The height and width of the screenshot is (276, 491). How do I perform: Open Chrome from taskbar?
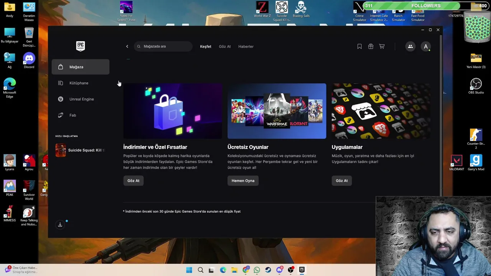pos(245,270)
